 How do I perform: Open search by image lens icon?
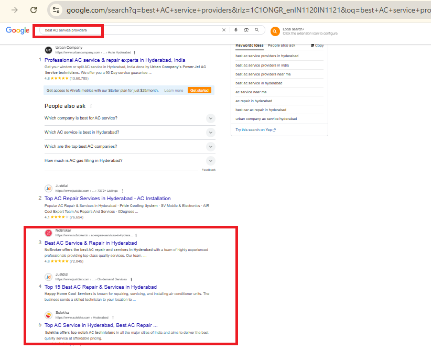tap(246, 30)
